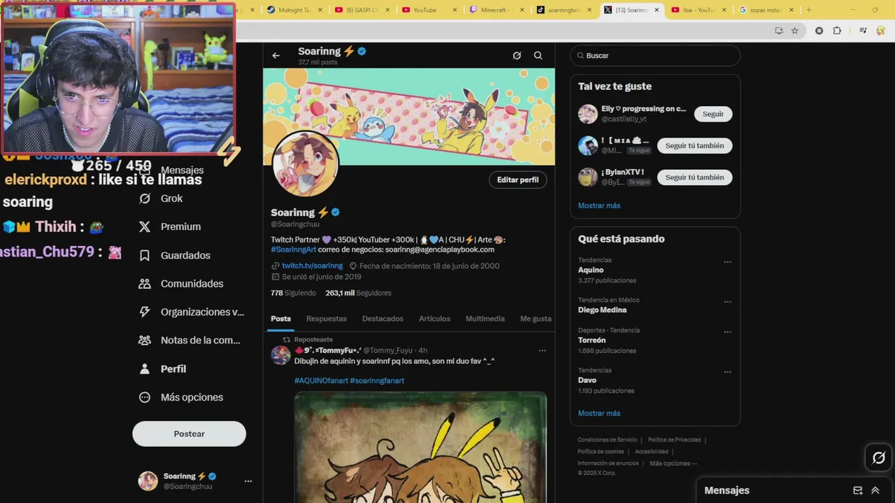Compose a new message in Mensajes drawer

click(x=858, y=490)
